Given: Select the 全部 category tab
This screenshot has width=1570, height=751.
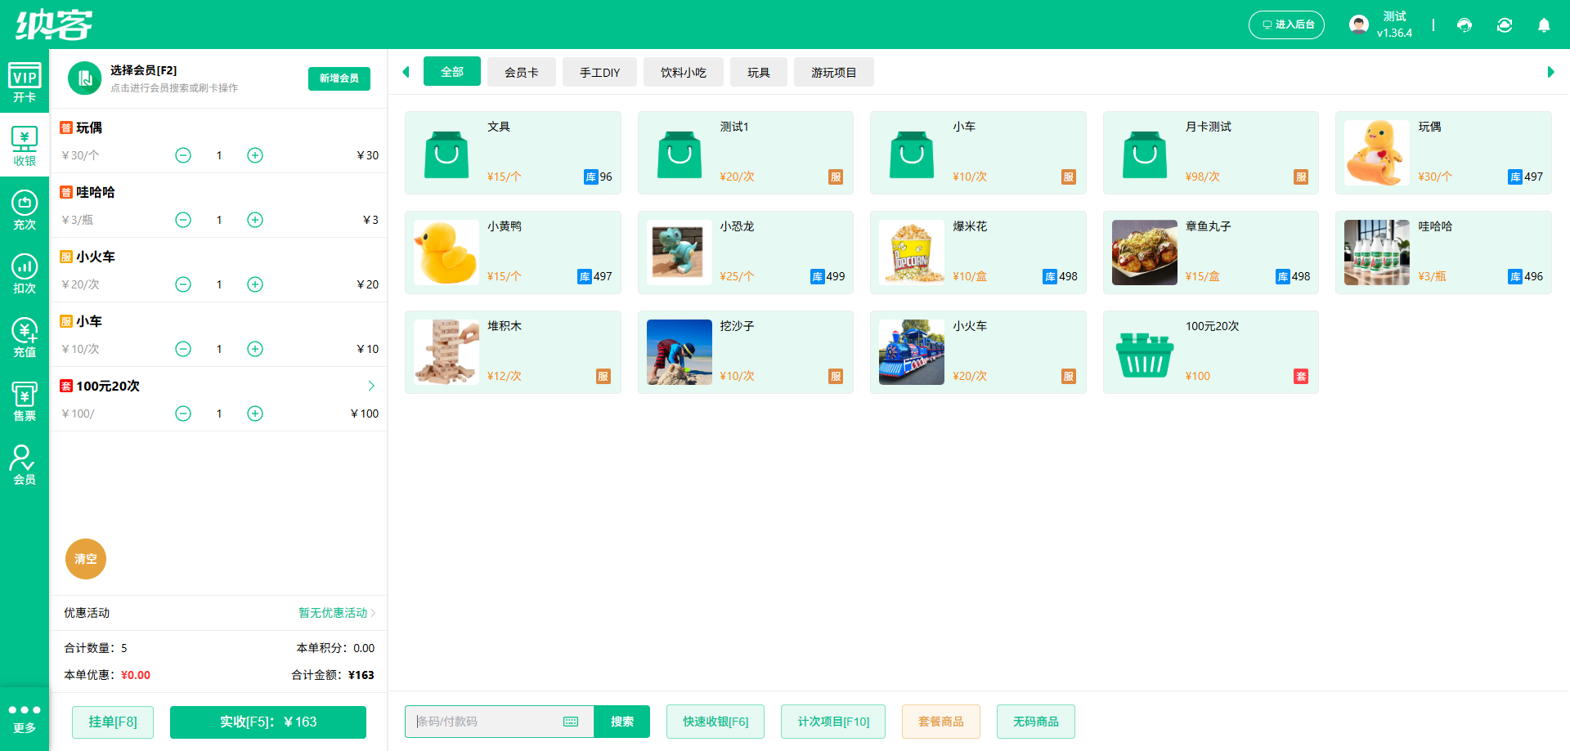Looking at the screenshot, I should tap(452, 72).
